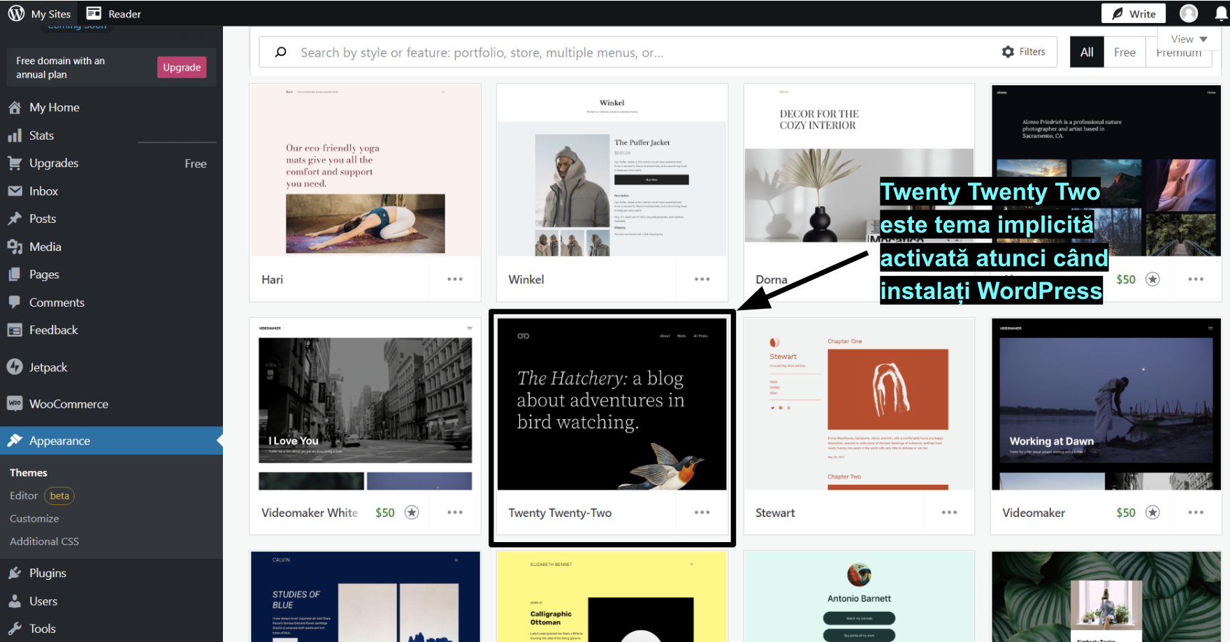This screenshot has width=1230, height=642.
Task: Open Posts in sidebar
Action: 43,219
